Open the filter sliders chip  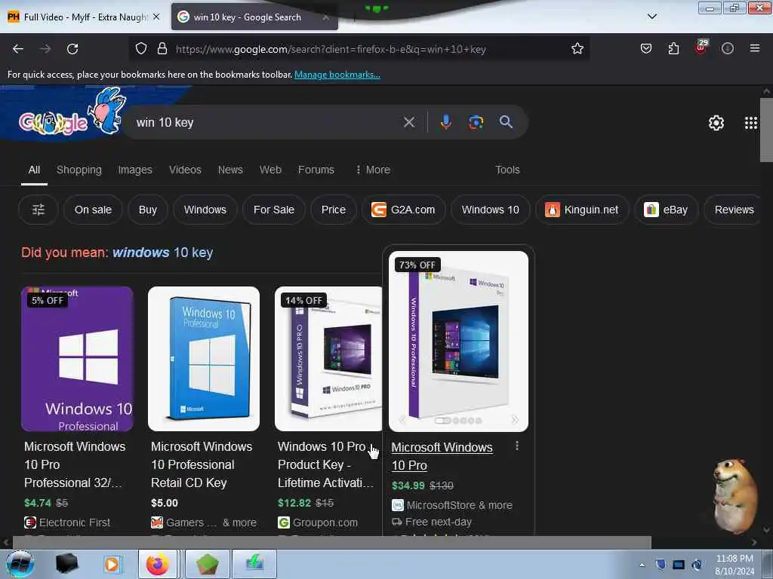38,210
